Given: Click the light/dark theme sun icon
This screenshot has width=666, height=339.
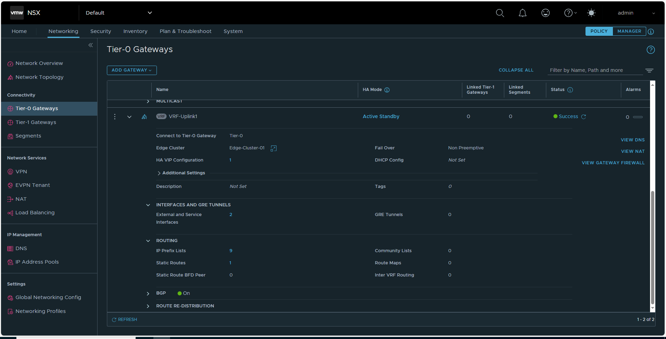Looking at the screenshot, I should [x=591, y=13].
